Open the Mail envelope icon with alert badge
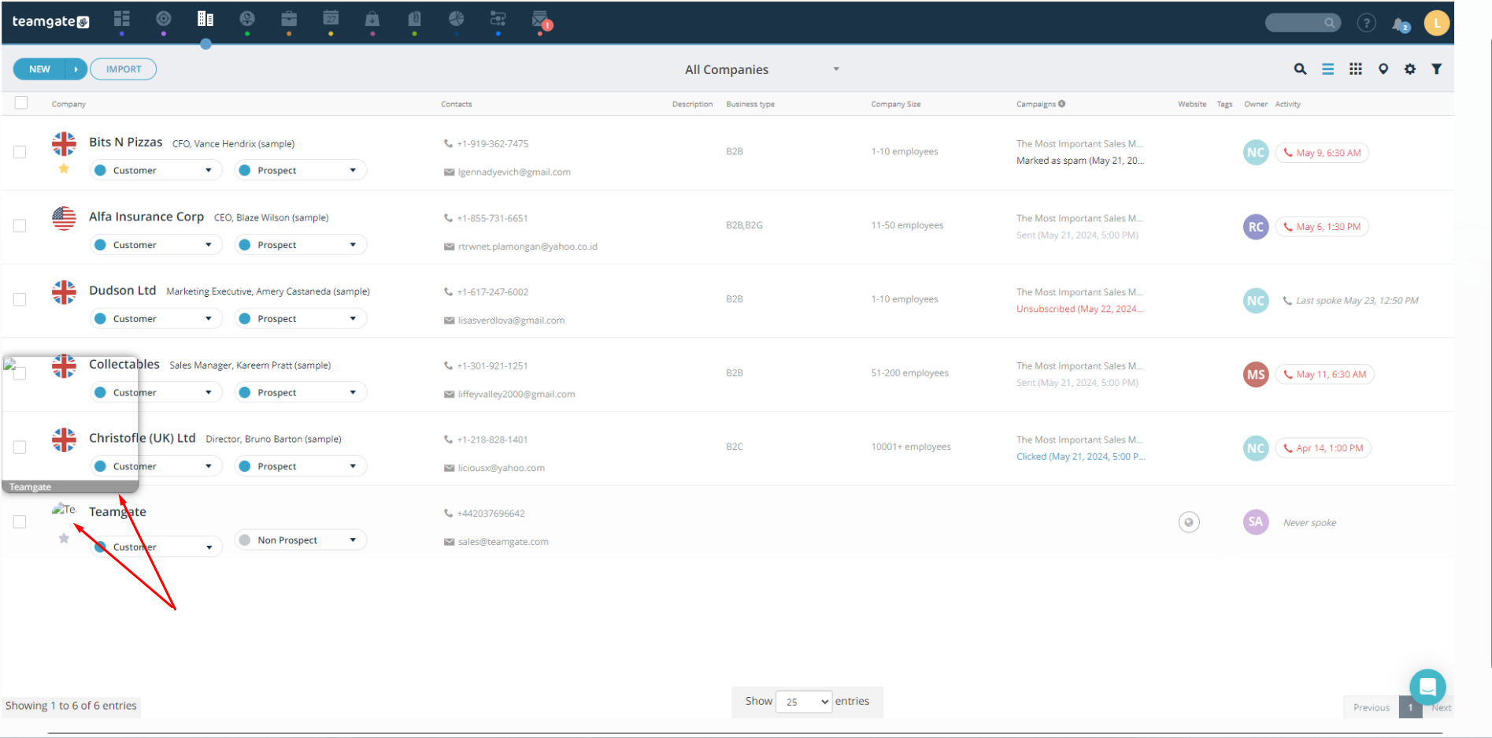Viewport: 1492px width, 738px height. click(541, 20)
